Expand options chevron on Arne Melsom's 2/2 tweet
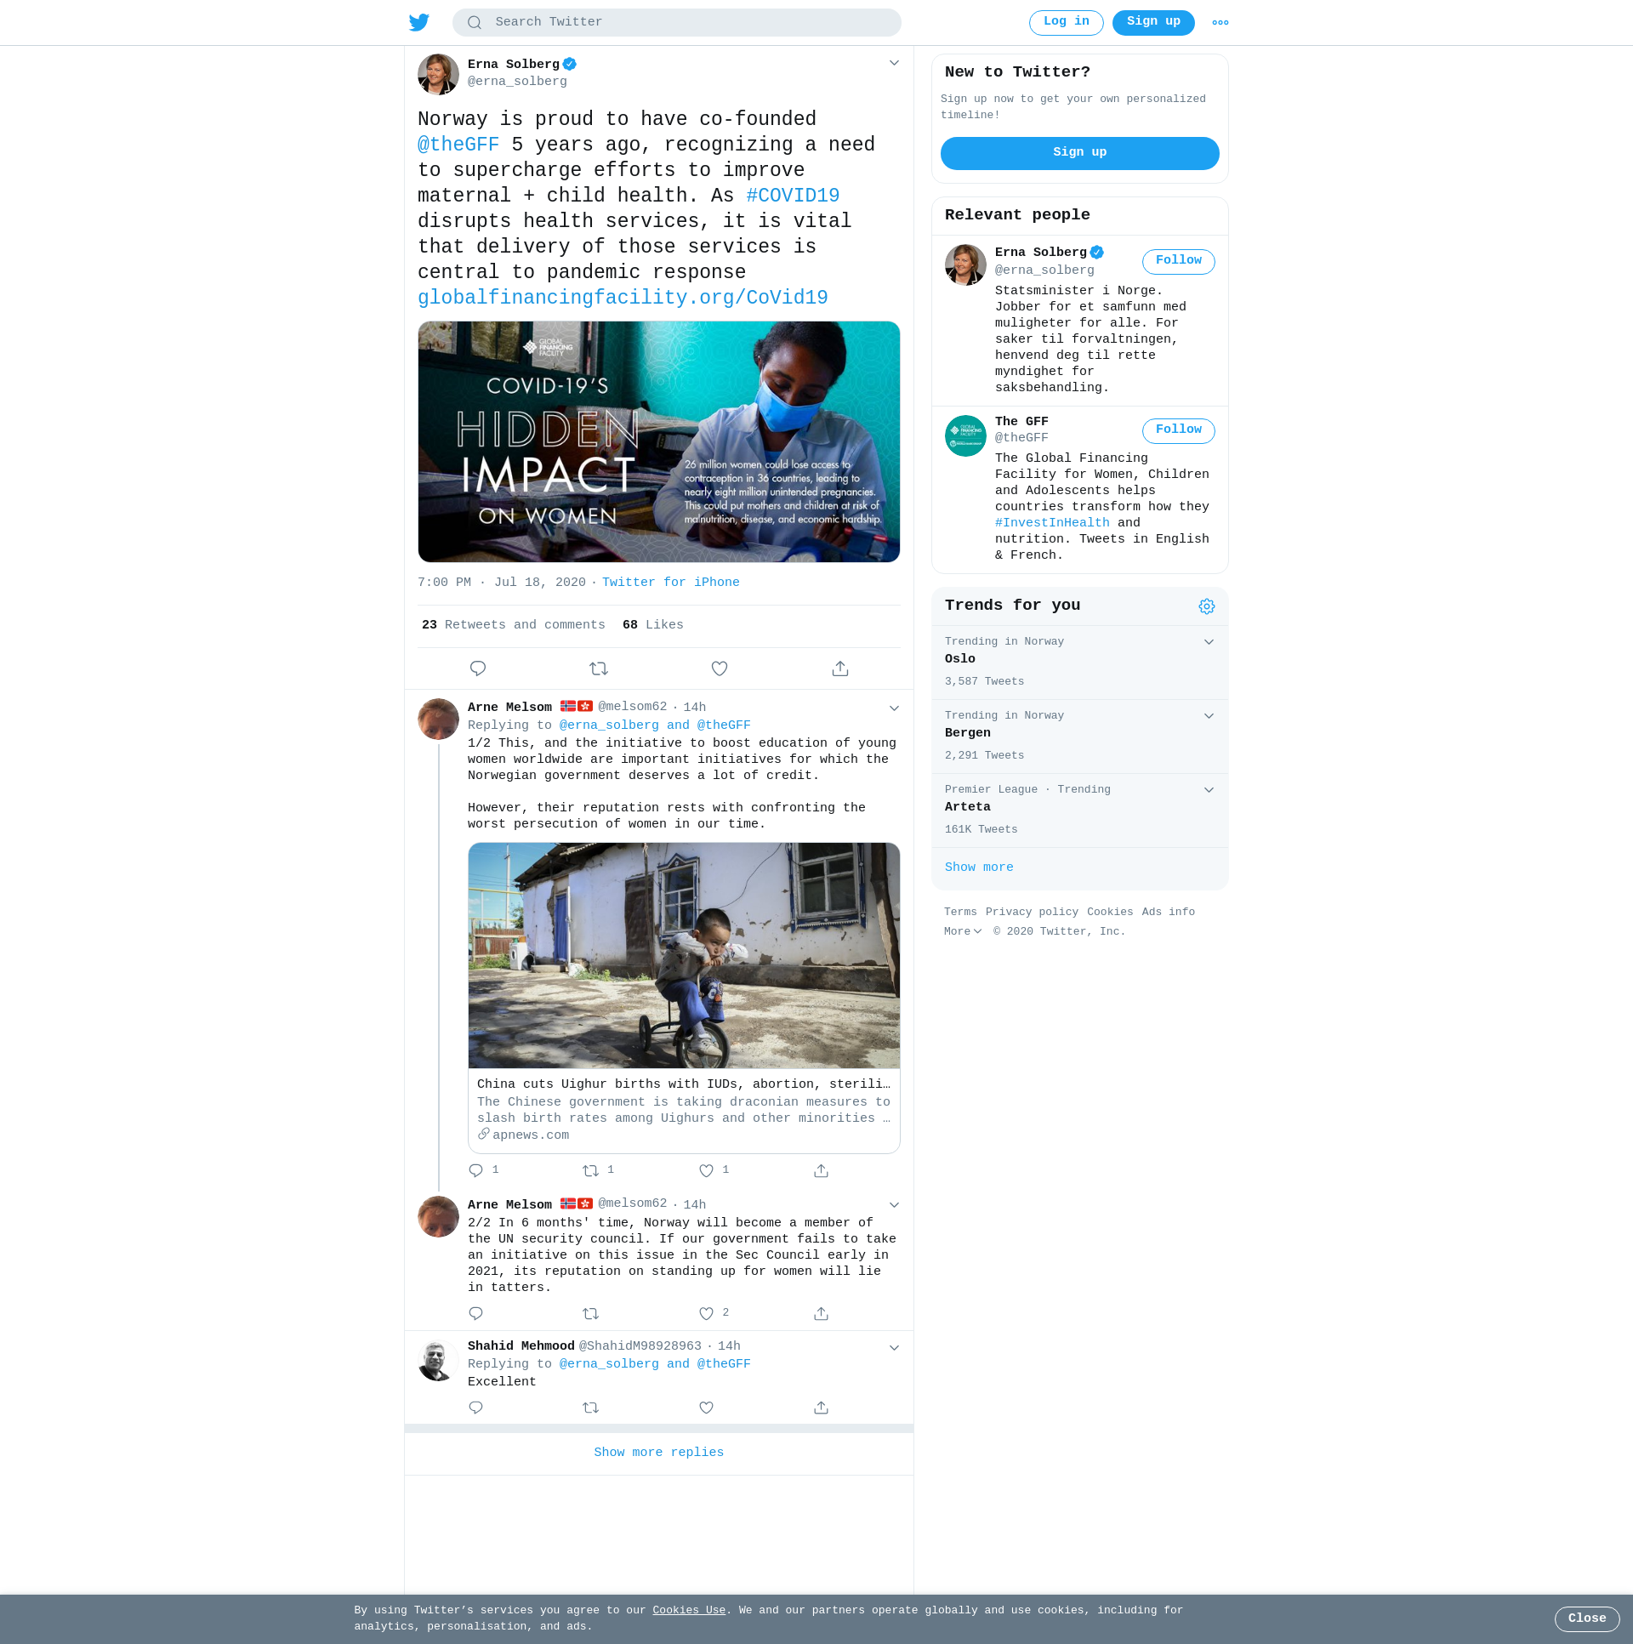The width and height of the screenshot is (1633, 1644). [895, 1205]
